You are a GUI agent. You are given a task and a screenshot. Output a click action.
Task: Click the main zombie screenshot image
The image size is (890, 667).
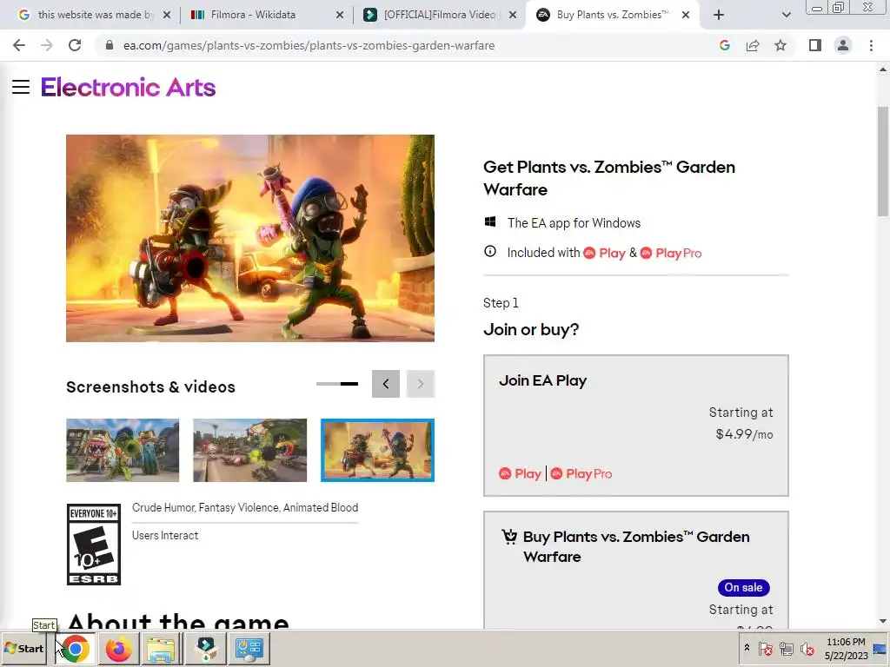pos(250,238)
